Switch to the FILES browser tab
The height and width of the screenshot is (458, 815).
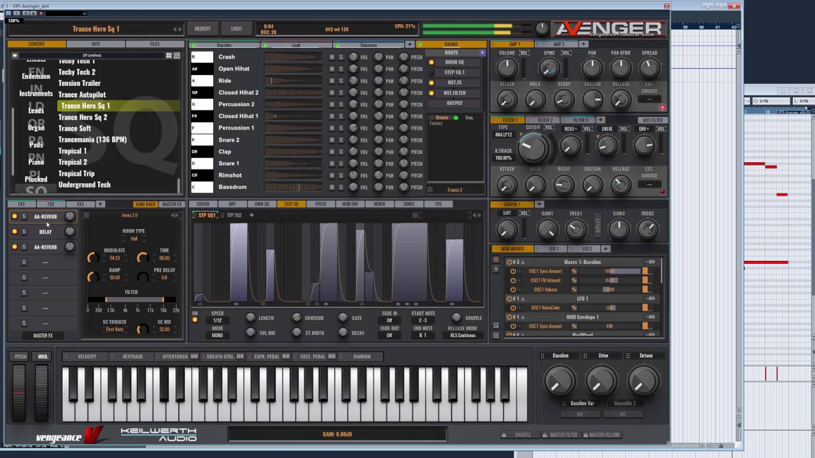[x=155, y=44]
